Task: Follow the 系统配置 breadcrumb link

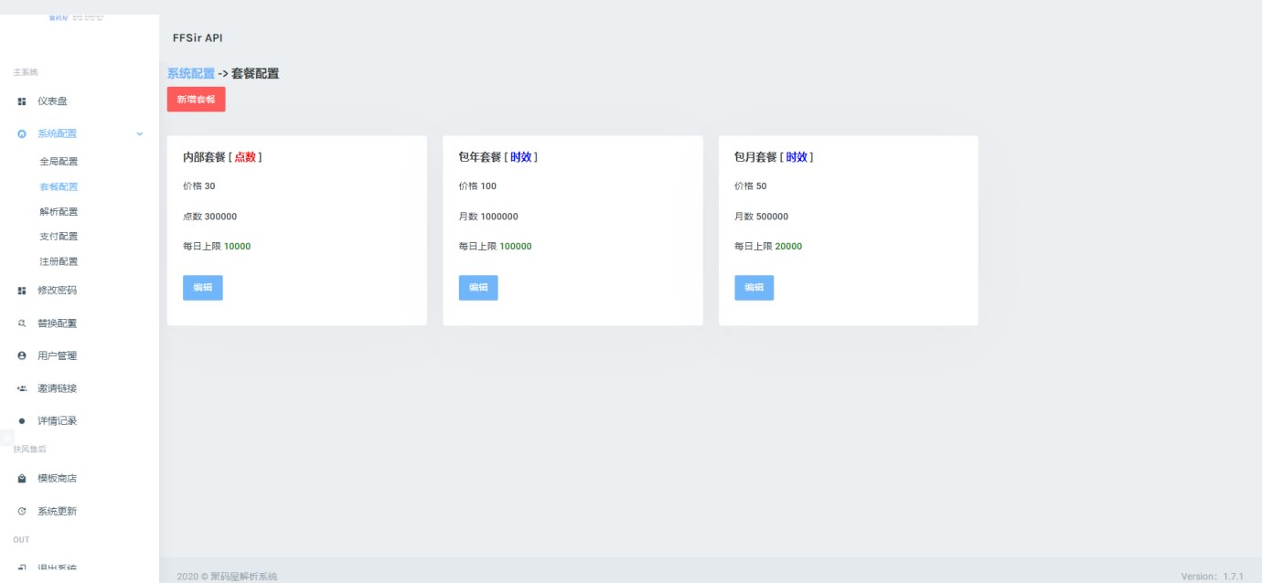Action: [191, 74]
